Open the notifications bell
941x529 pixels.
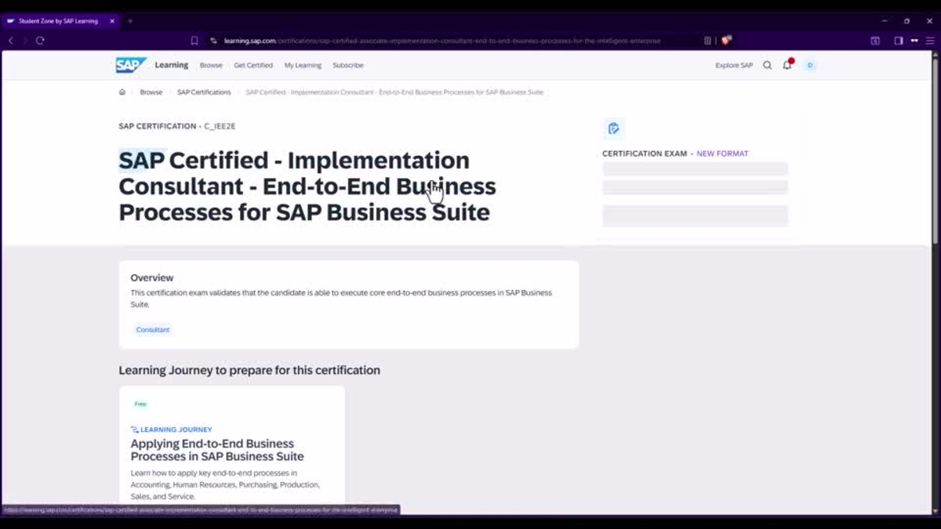[787, 65]
